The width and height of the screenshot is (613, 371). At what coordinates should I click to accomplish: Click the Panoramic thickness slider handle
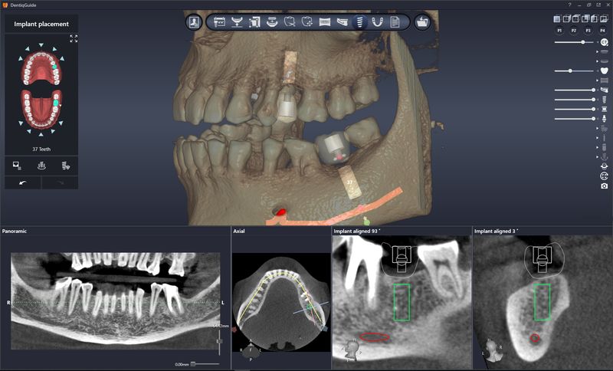point(193,364)
